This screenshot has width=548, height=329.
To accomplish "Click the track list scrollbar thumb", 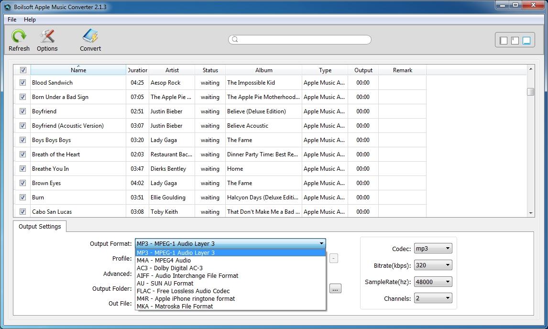I will (x=530, y=92).
